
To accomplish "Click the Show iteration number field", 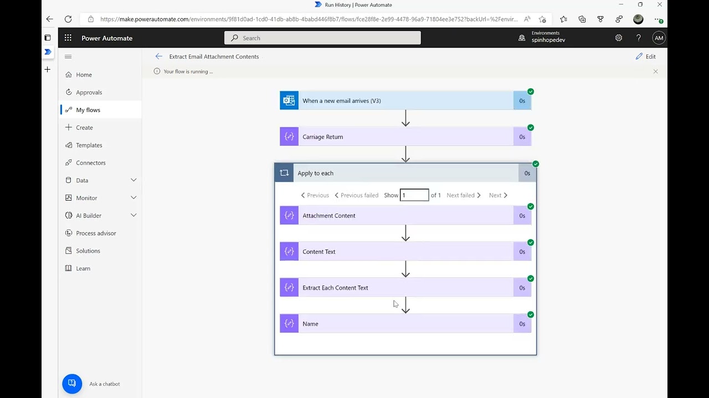I will pyautogui.click(x=414, y=195).
